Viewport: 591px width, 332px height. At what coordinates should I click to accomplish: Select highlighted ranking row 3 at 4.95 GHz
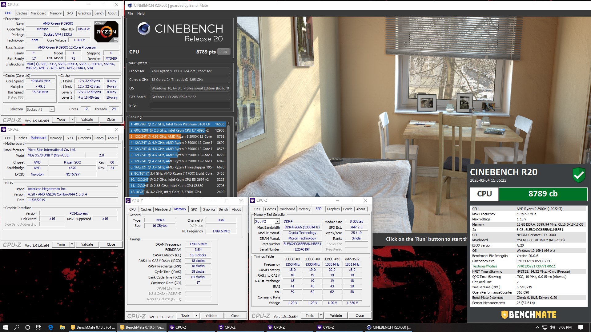[x=178, y=136]
